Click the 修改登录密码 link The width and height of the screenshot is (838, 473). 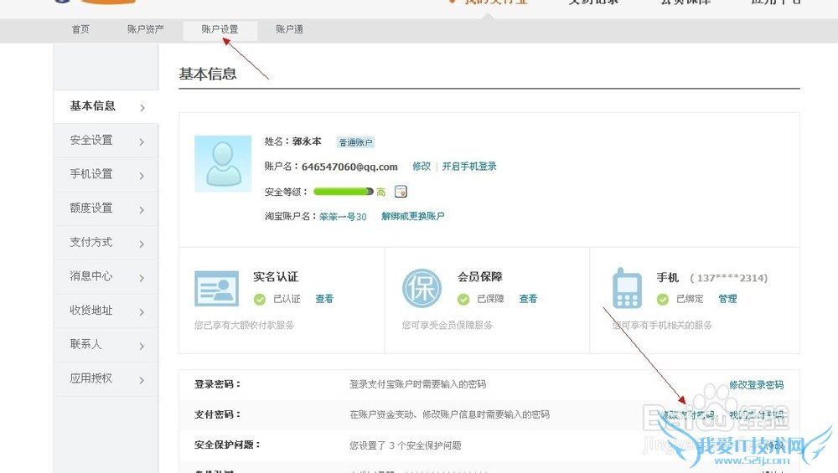[x=756, y=385]
